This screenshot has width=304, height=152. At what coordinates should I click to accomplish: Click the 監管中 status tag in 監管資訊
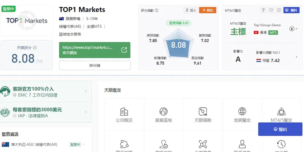tap(75, 144)
